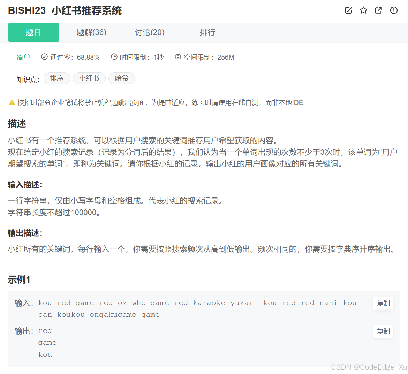Copy the sample input using 复制
This screenshot has width=408, height=374.
pyautogui.click(x=383, y=304)
